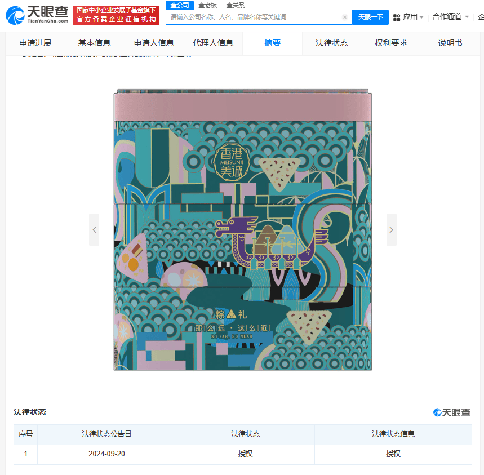Image resolution: width=484 pixels, height=475 pixels.
Task: Select the 查老板 search tab
Action: [x=207, y=5]
